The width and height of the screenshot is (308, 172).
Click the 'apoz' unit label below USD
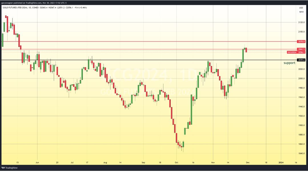coord(301,12)
